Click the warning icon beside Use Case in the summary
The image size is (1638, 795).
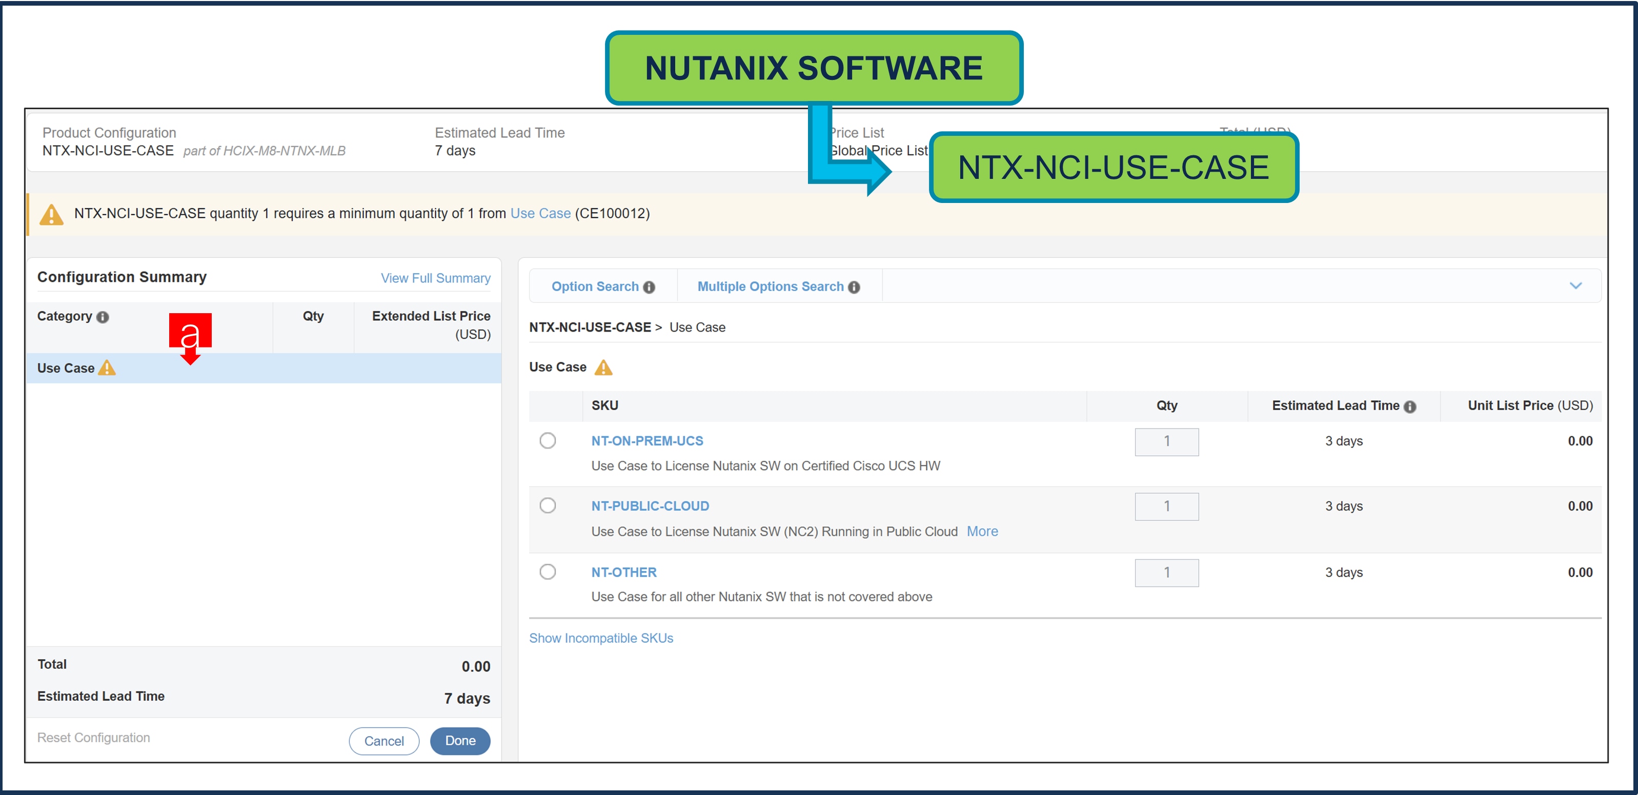107,368
